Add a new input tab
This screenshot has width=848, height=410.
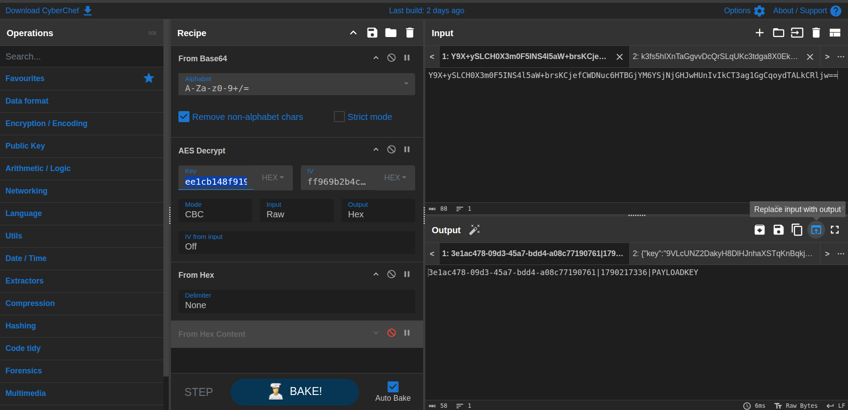pos(760,33)
